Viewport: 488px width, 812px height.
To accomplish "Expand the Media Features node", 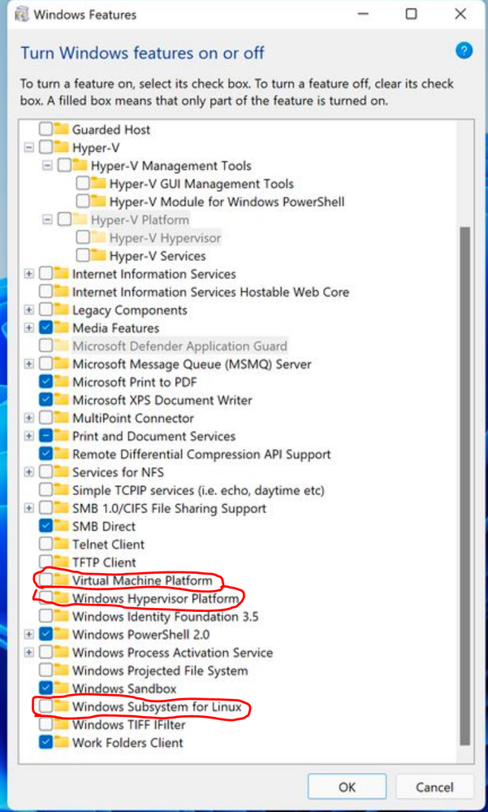I will tap(29, 328).
